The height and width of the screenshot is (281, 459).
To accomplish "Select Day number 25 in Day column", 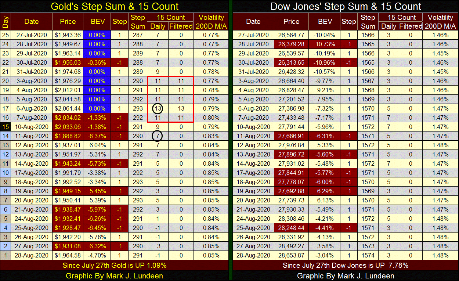I will [x=5, y=35].
